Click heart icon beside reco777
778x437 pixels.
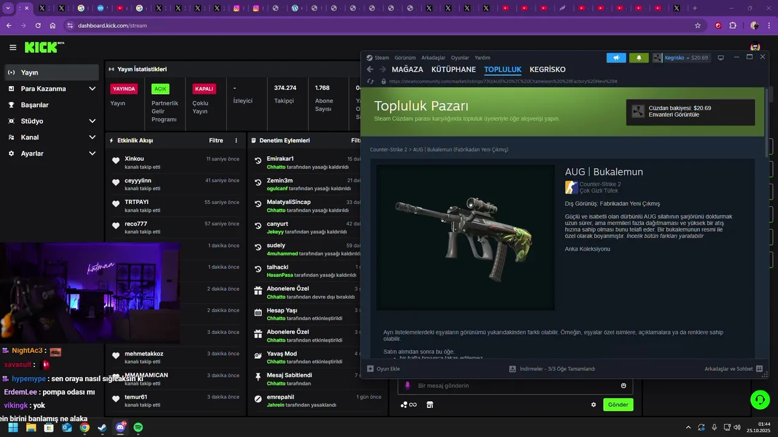click(116, 226)
